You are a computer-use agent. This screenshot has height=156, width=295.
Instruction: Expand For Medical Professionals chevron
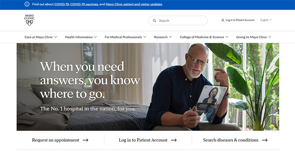pos(145,37)
